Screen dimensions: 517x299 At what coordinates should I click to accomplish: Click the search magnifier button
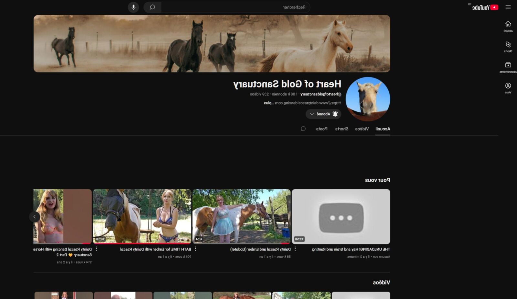(152, 7)
